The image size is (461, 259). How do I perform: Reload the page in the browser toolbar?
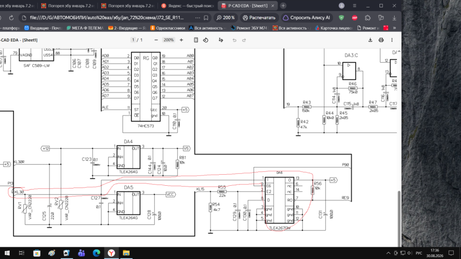pyautogui.click(x=11, y=18)
